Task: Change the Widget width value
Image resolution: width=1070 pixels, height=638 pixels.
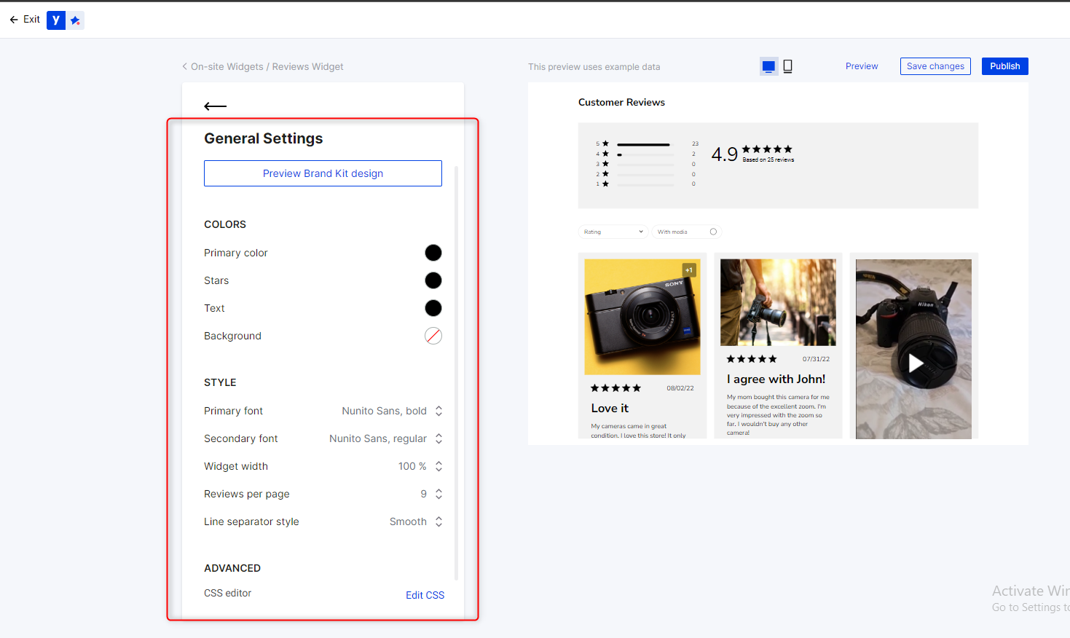Action: [x=420, y=466]
